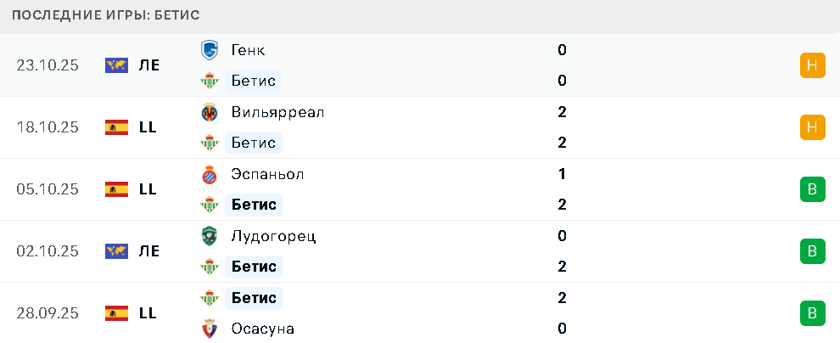This screenshot has height=343, width=840.
Task: Click the Genk club crest icon
Action: 209,50
